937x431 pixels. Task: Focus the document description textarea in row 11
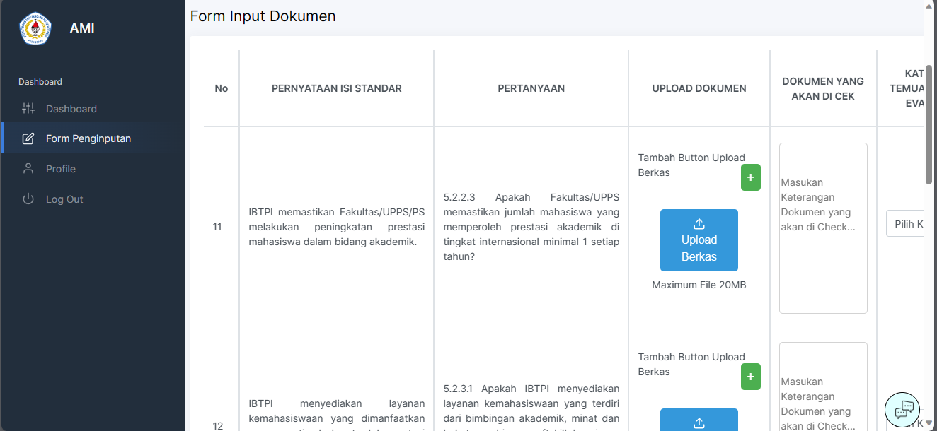(x=822, y=228)
